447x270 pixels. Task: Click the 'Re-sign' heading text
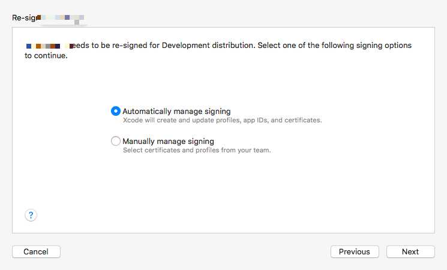tap(25, 18)
